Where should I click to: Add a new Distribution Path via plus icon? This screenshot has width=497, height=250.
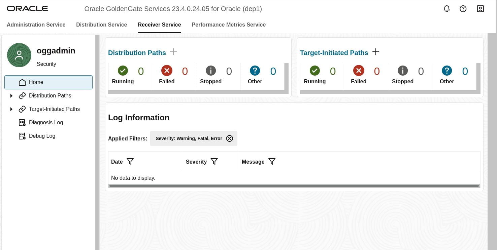(173, 52)
